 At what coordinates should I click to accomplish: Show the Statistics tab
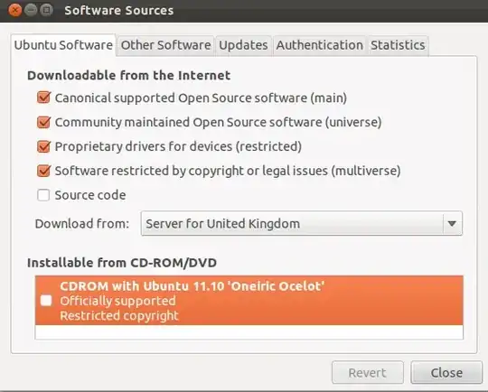pos(398,45)
